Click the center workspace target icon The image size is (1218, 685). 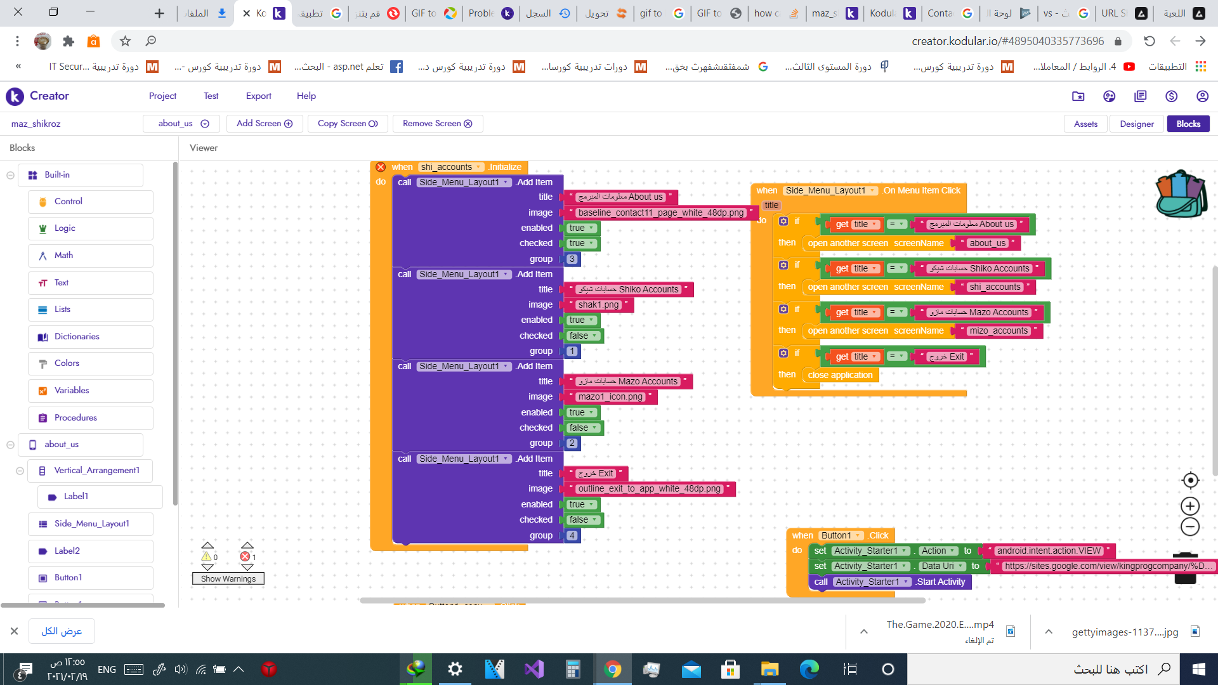[1190, 480]
